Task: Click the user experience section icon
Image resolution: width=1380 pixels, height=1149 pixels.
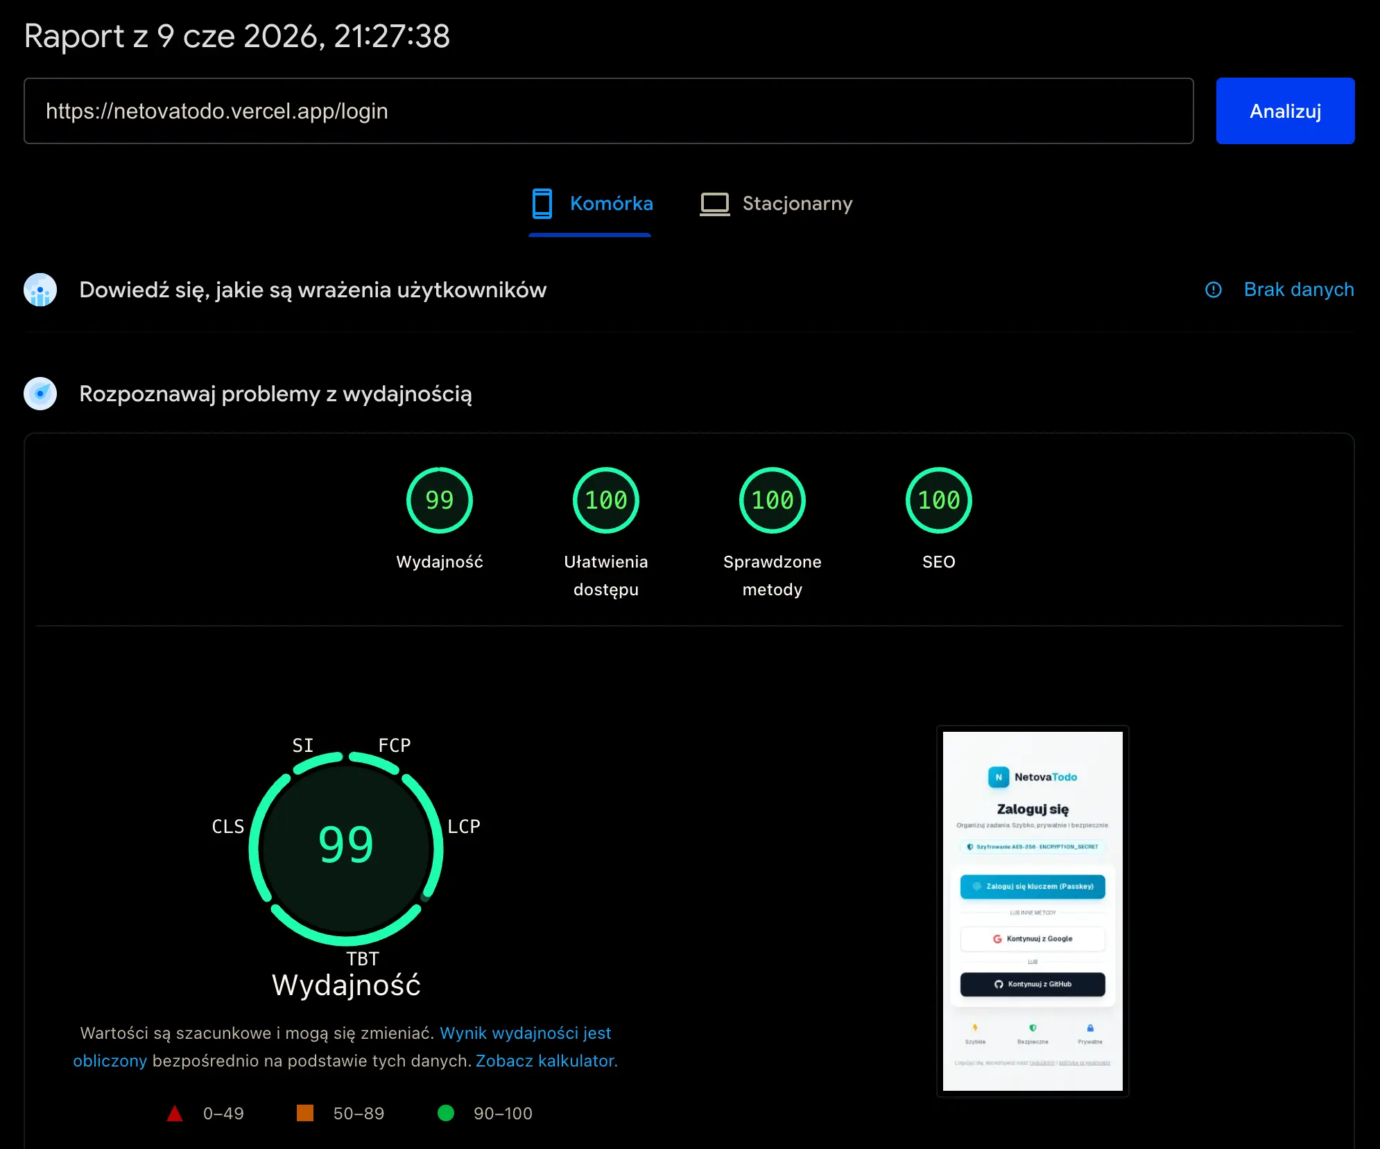Action: [40, 290]
